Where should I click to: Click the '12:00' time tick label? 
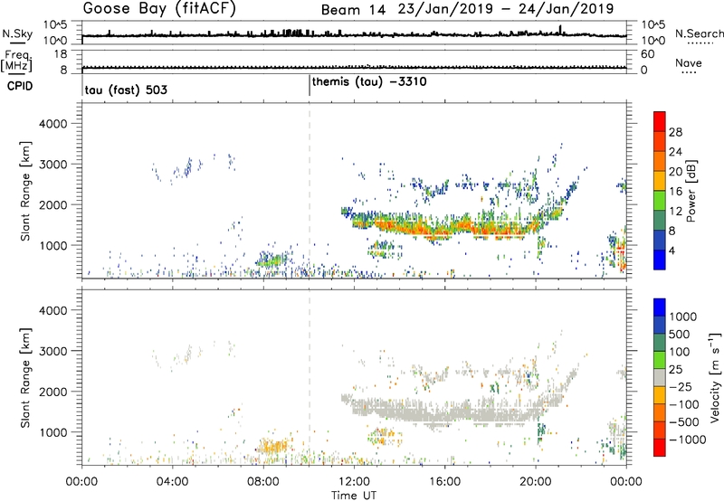354,482
